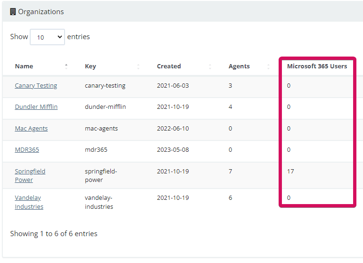Open the Springfield Power organization
Screen dimensions: 363x263
click(30, 175)
